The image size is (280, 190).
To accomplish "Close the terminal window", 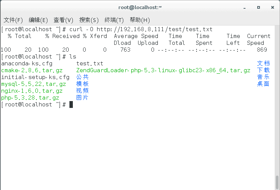I will tap(272, 7).
